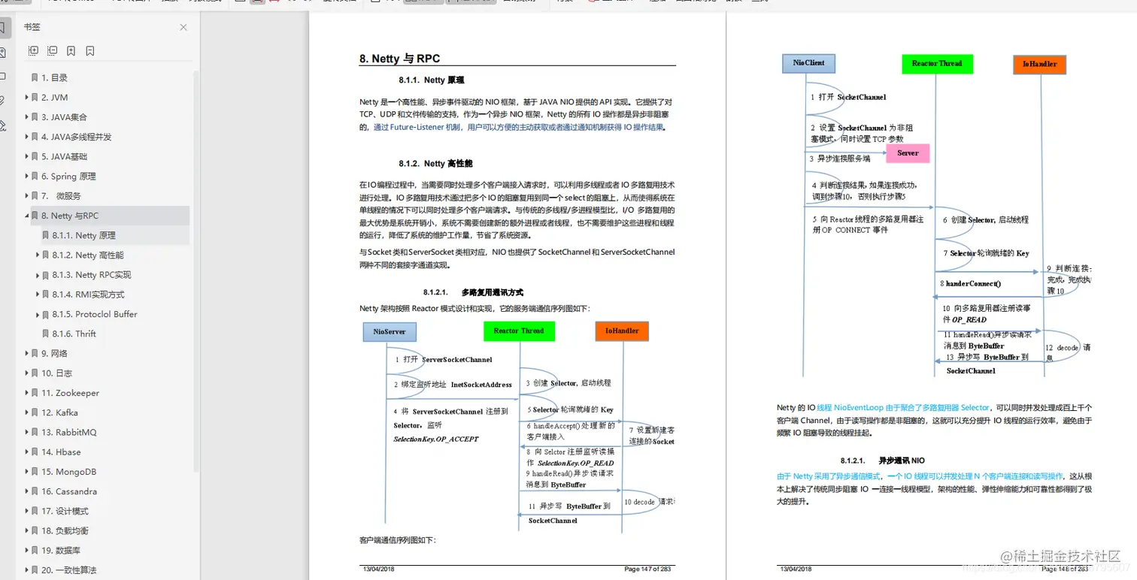Expand the 2. JVM bookmark

click(26, 98)
